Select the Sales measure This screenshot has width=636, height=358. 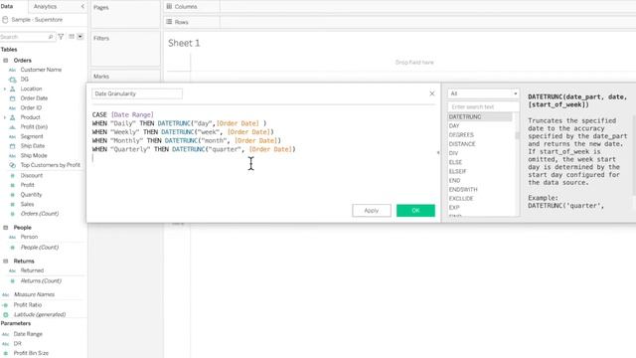click(x=27, y=204)
